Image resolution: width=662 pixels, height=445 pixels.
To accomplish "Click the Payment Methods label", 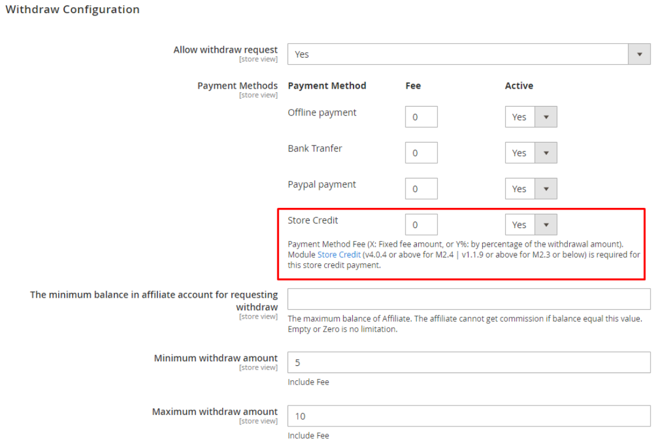I will 237,86.
